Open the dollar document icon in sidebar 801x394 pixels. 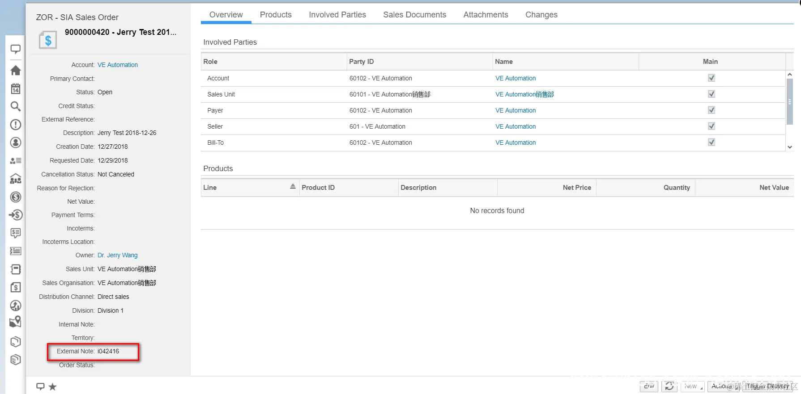coord(16,287)
